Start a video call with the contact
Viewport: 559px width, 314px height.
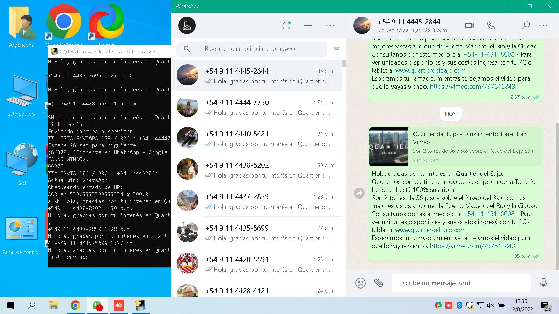pos(470,25)
